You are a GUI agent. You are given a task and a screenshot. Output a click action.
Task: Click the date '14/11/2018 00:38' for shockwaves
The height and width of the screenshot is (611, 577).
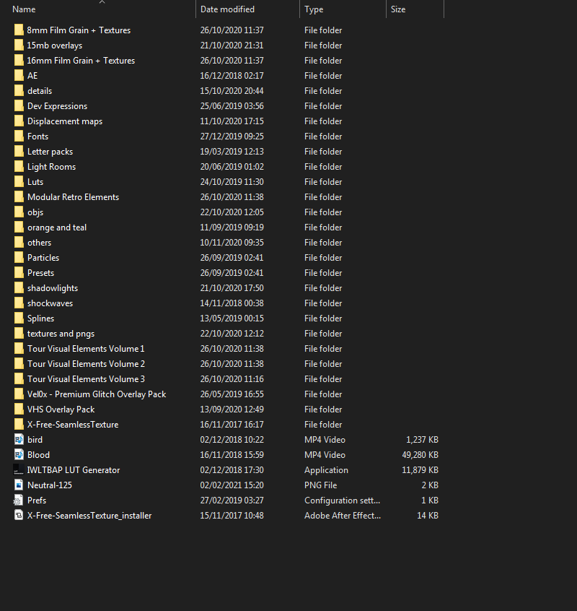pyautogui.click(x=232, y=303)
